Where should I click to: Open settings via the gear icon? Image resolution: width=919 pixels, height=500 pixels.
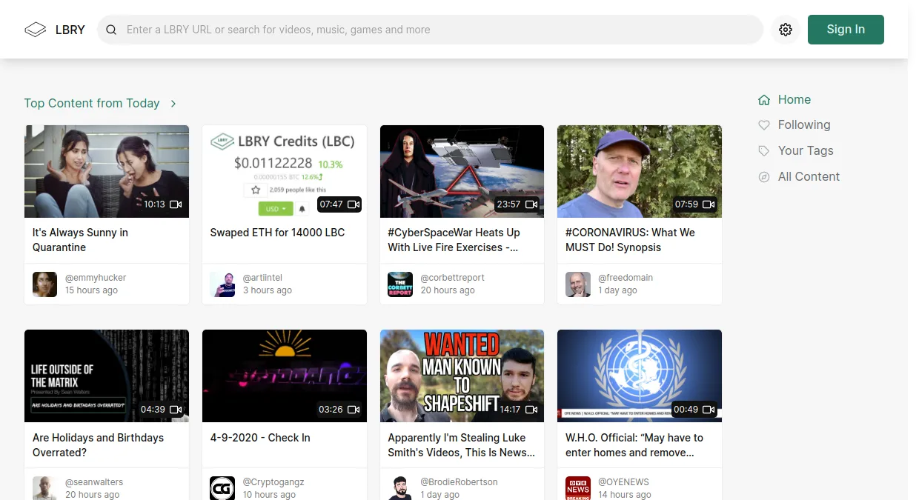tap(786, 30)
